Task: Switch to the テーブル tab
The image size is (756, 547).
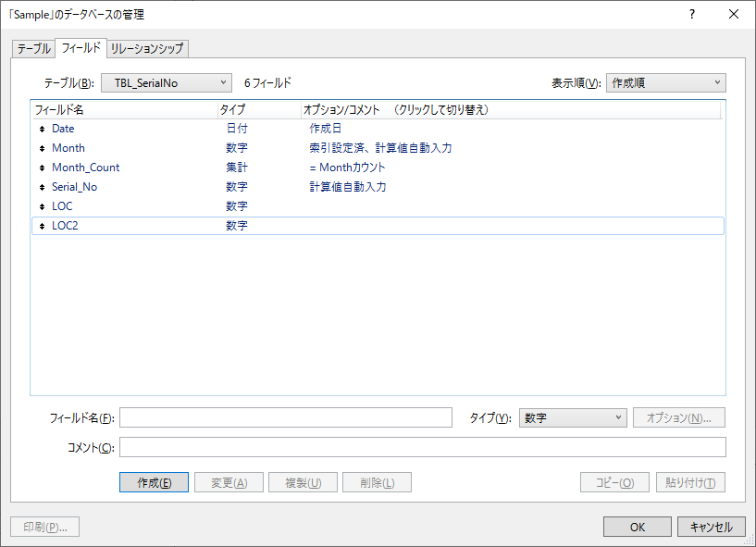Action: click(33, 47)
